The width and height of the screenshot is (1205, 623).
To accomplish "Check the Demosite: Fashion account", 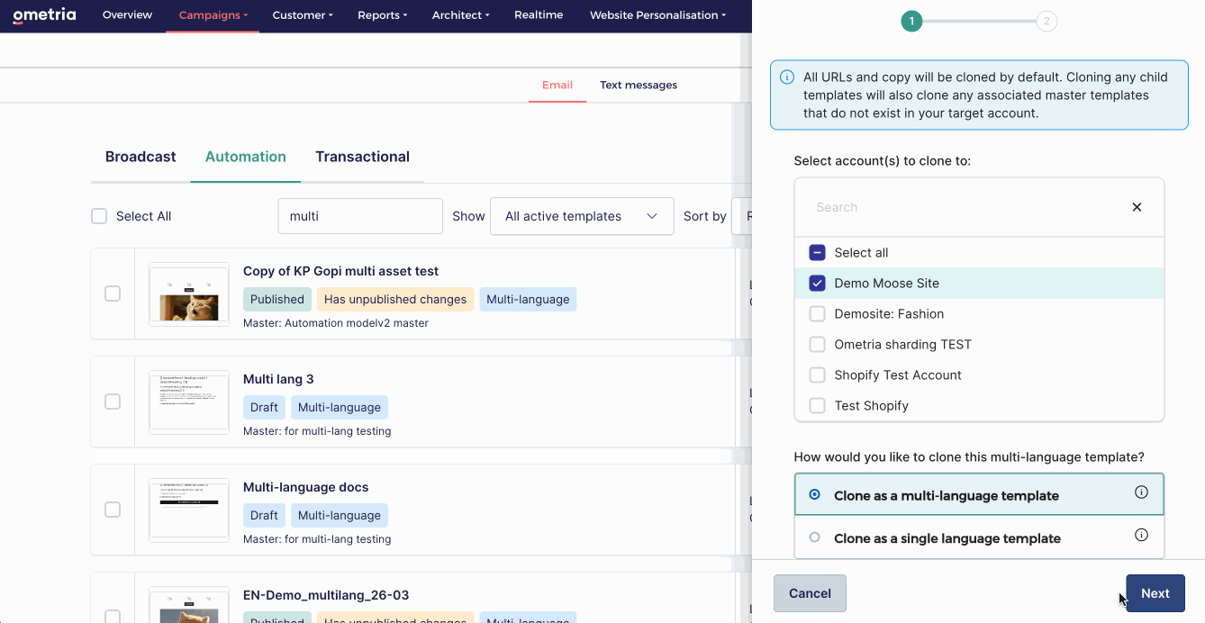I will click(x=817, y=314).
